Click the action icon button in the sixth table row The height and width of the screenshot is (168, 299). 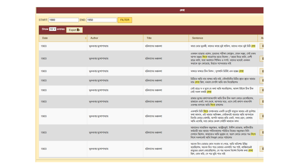[x=262, y=102]
